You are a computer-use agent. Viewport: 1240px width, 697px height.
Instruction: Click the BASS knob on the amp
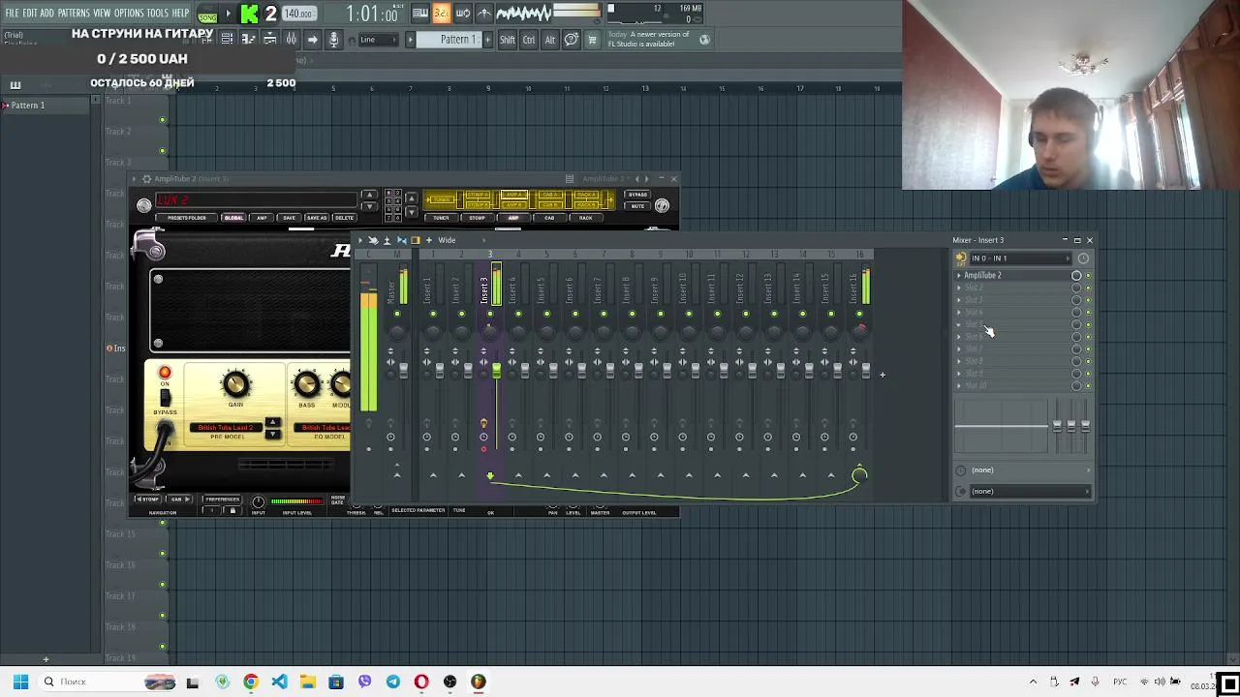(307, 384)
